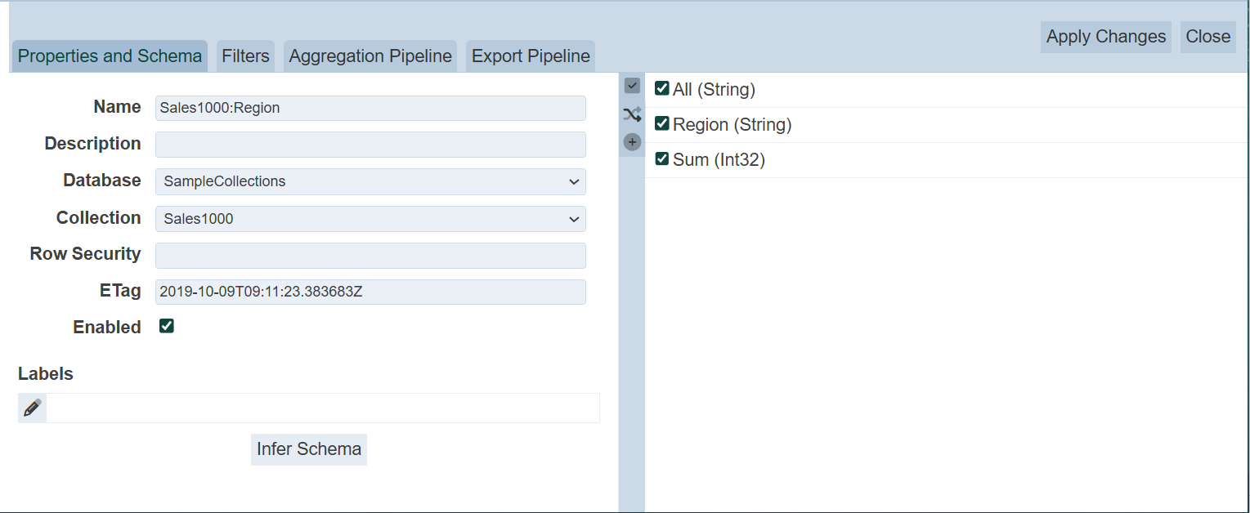Screen dimensions: 1250x513
Task: Click the Infer Schema button
Action: click(x=309, y=449)
